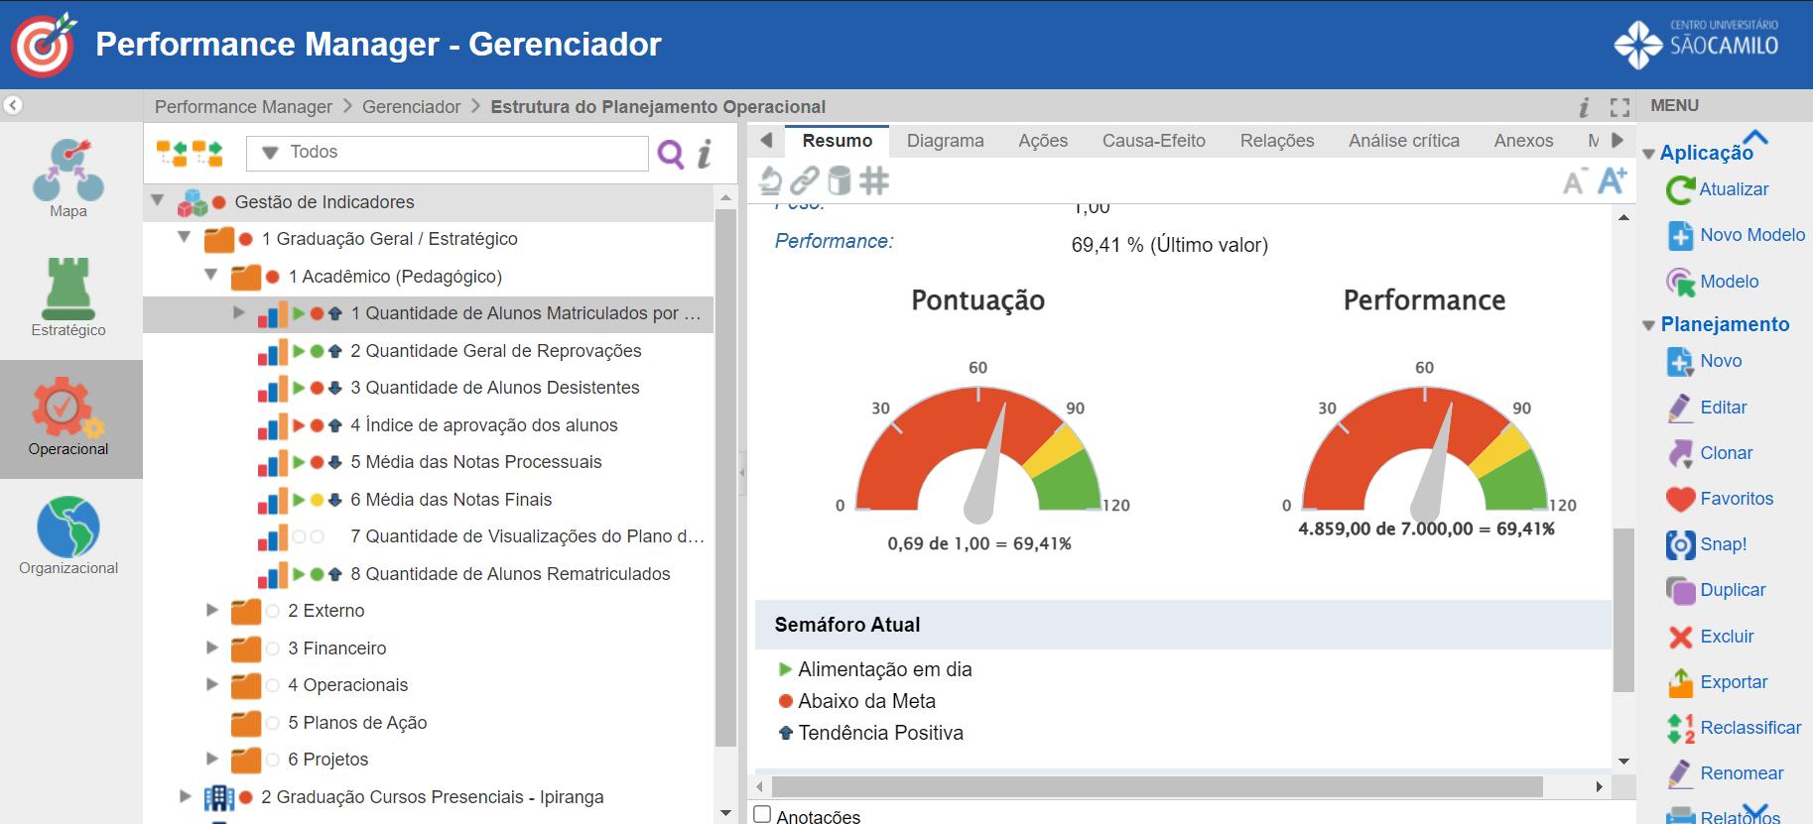Click the Clonar link
1813x824 pixels.
1727,453
